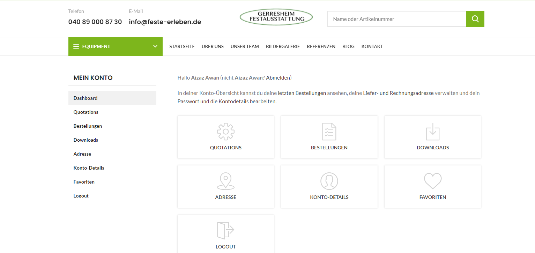Select Bestellungen in the sidebar
This screenshot has height=253, width=535.
112,126
